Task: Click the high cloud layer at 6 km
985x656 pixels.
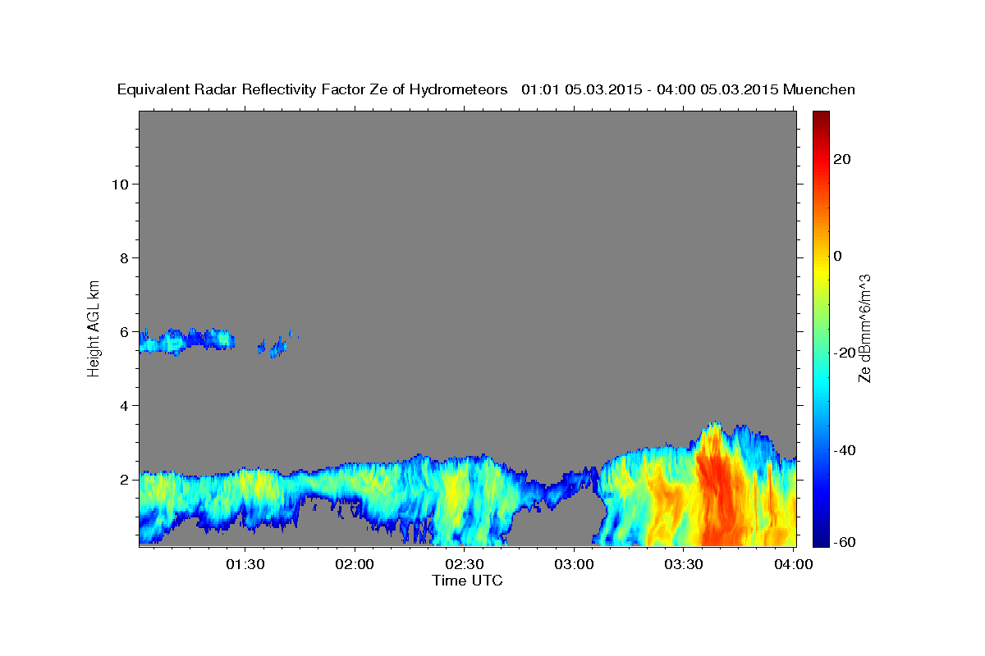Action: point(187,341)
